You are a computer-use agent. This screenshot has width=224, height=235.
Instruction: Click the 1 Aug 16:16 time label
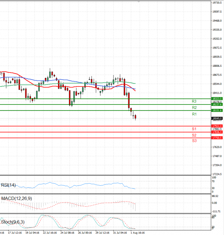point(138,233)
